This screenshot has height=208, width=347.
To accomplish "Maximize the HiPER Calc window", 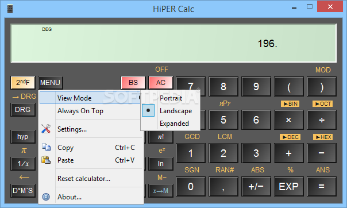I will coord(310,7).
